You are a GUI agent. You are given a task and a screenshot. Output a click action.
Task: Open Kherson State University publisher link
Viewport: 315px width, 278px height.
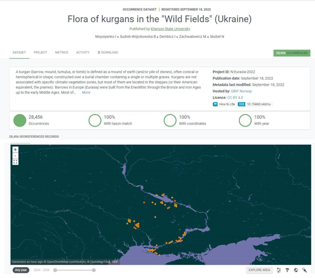click(170, 29)
